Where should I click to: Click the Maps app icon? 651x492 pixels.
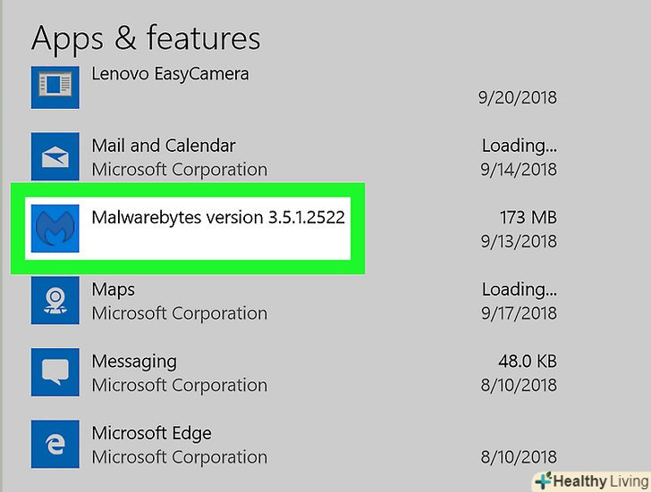click(x=55, y=301)
